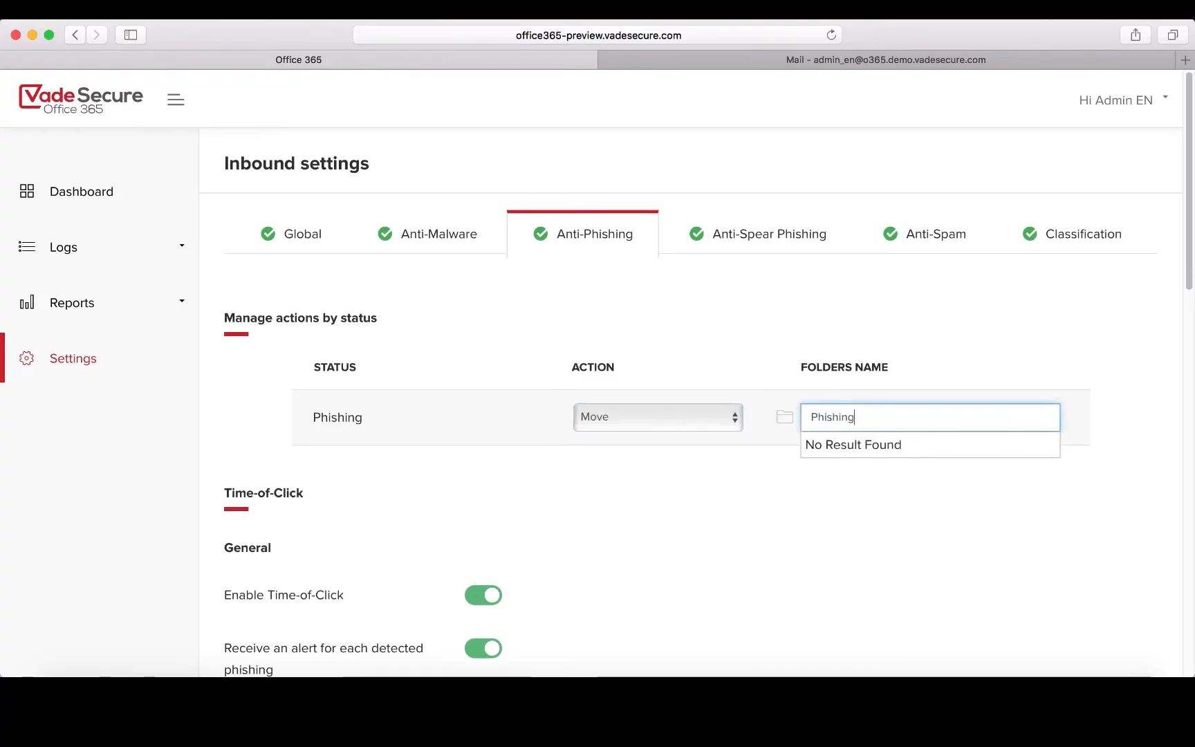
Task: Click the Phishing folder name input field
Action: (929, 417)
